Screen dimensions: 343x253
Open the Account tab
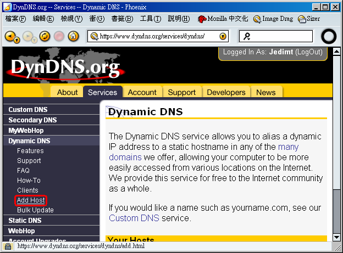[142, 92]
